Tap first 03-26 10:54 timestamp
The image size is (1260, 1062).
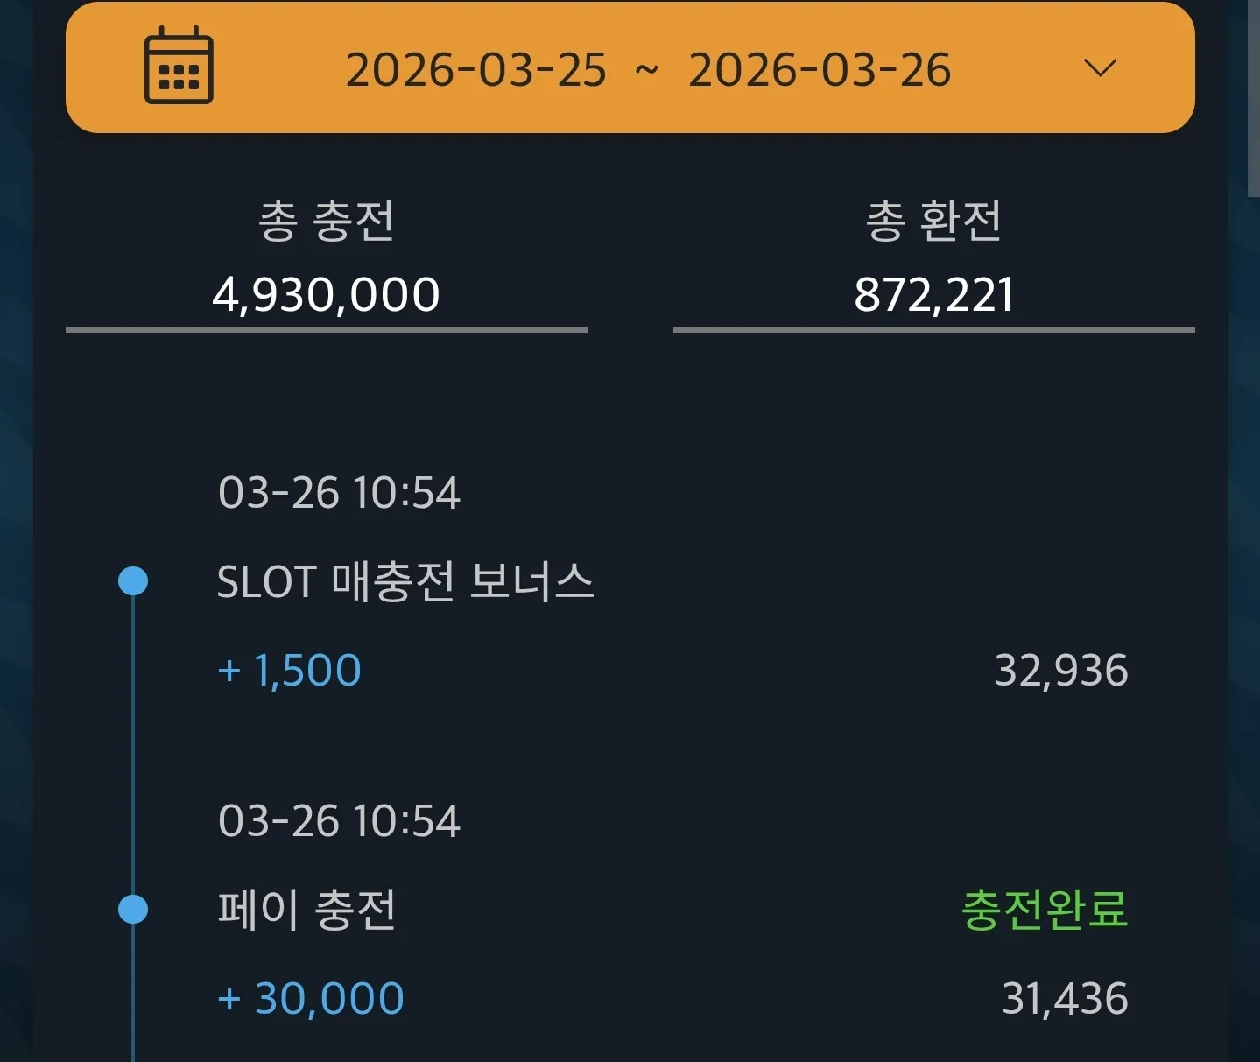(339, 493)
